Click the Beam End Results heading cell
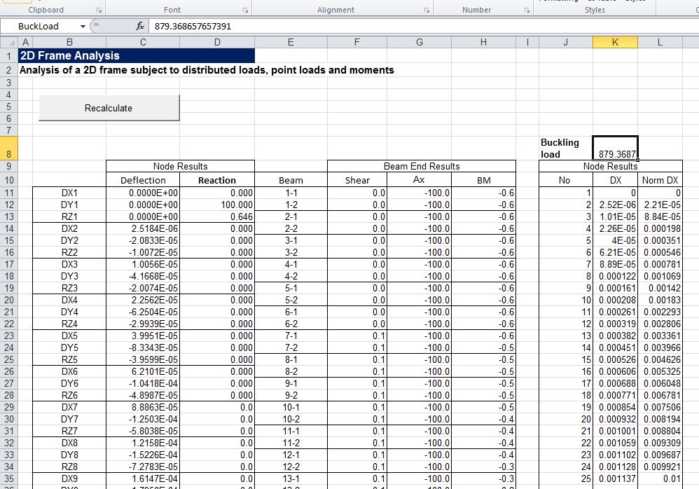The width and height of the screenshot is (699, 489). (421, 166)
